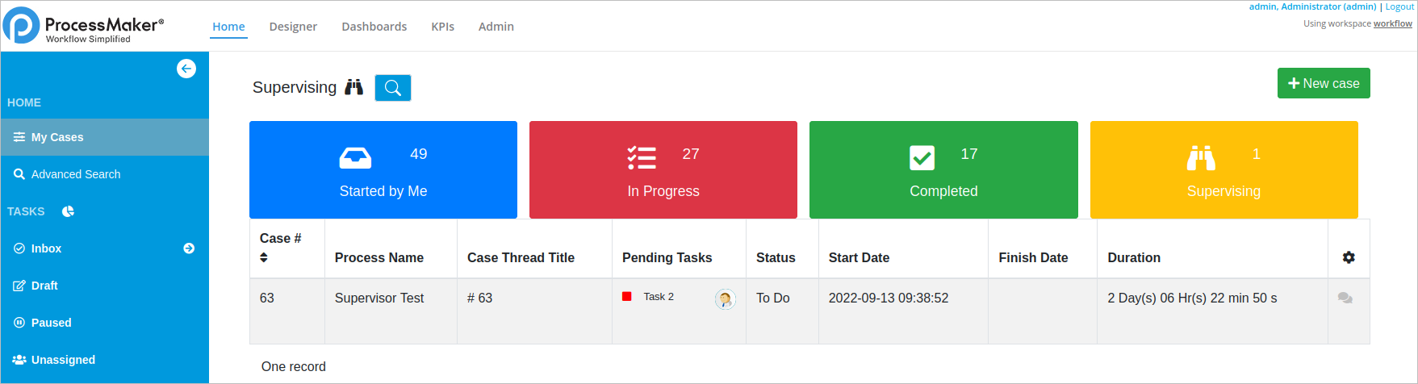Screen dimensions: 1418x384
Task: Open the Unassigned tasks list
Action: [x=63, y=360]
